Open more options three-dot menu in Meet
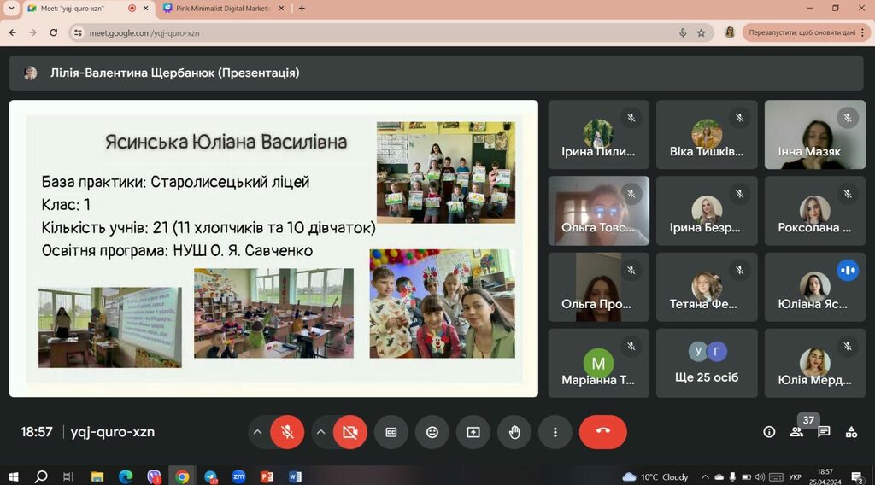 pos(555,432)
